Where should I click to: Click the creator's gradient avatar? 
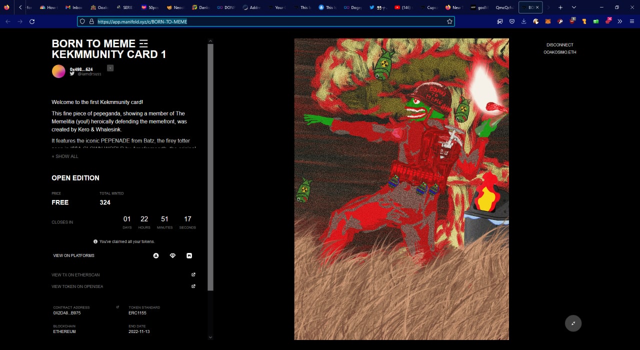[58, 71]
